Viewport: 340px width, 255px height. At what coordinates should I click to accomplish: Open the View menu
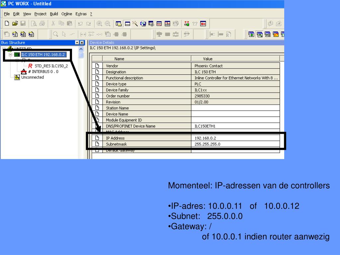(27, 14)
